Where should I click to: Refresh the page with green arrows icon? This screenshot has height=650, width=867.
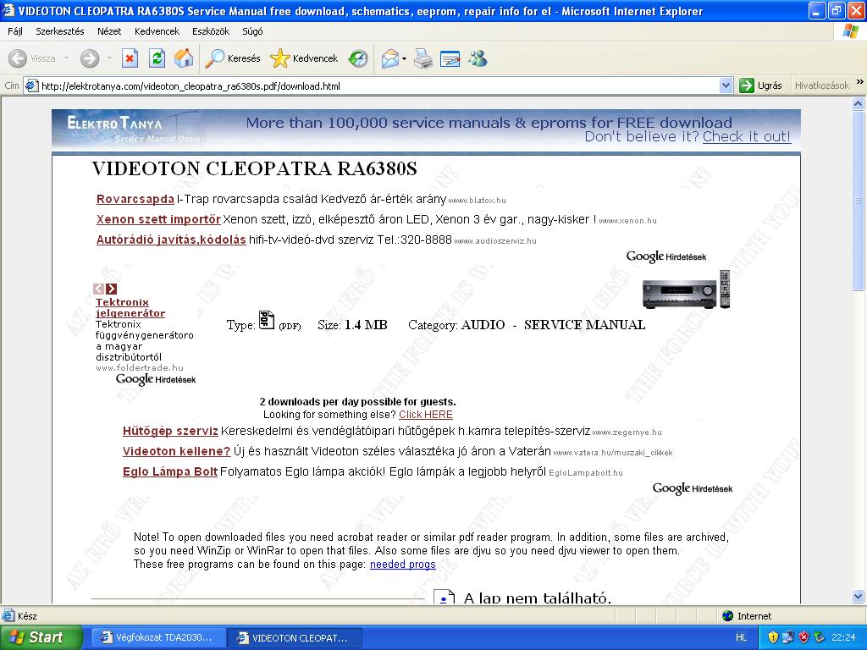[x=157, y=58]
